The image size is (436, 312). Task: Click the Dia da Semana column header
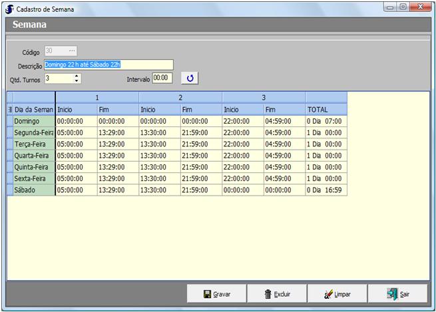point(33,109)
